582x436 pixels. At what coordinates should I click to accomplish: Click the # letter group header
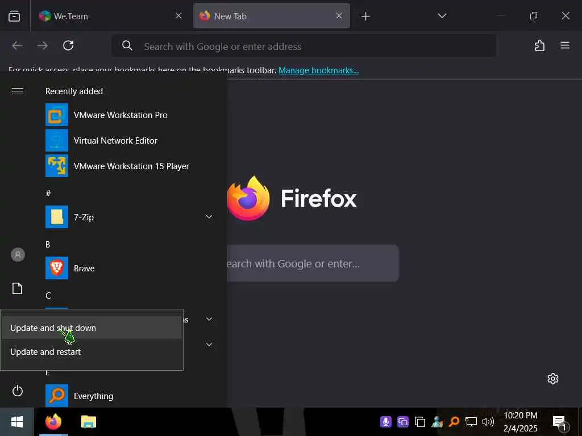[x=48, y=193]
